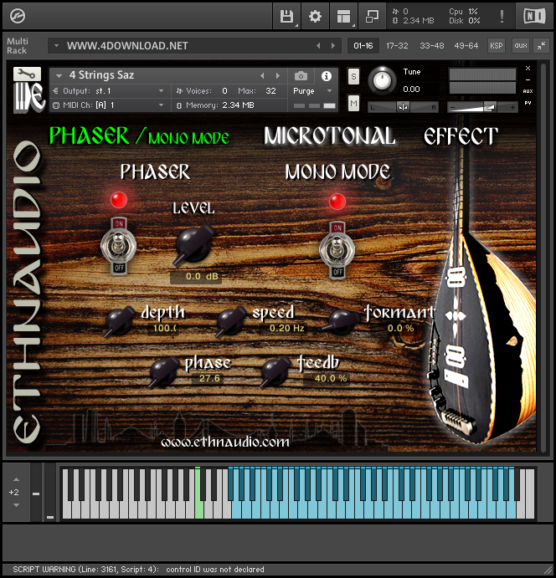Toggle the KSP script button

click(497, 46)
